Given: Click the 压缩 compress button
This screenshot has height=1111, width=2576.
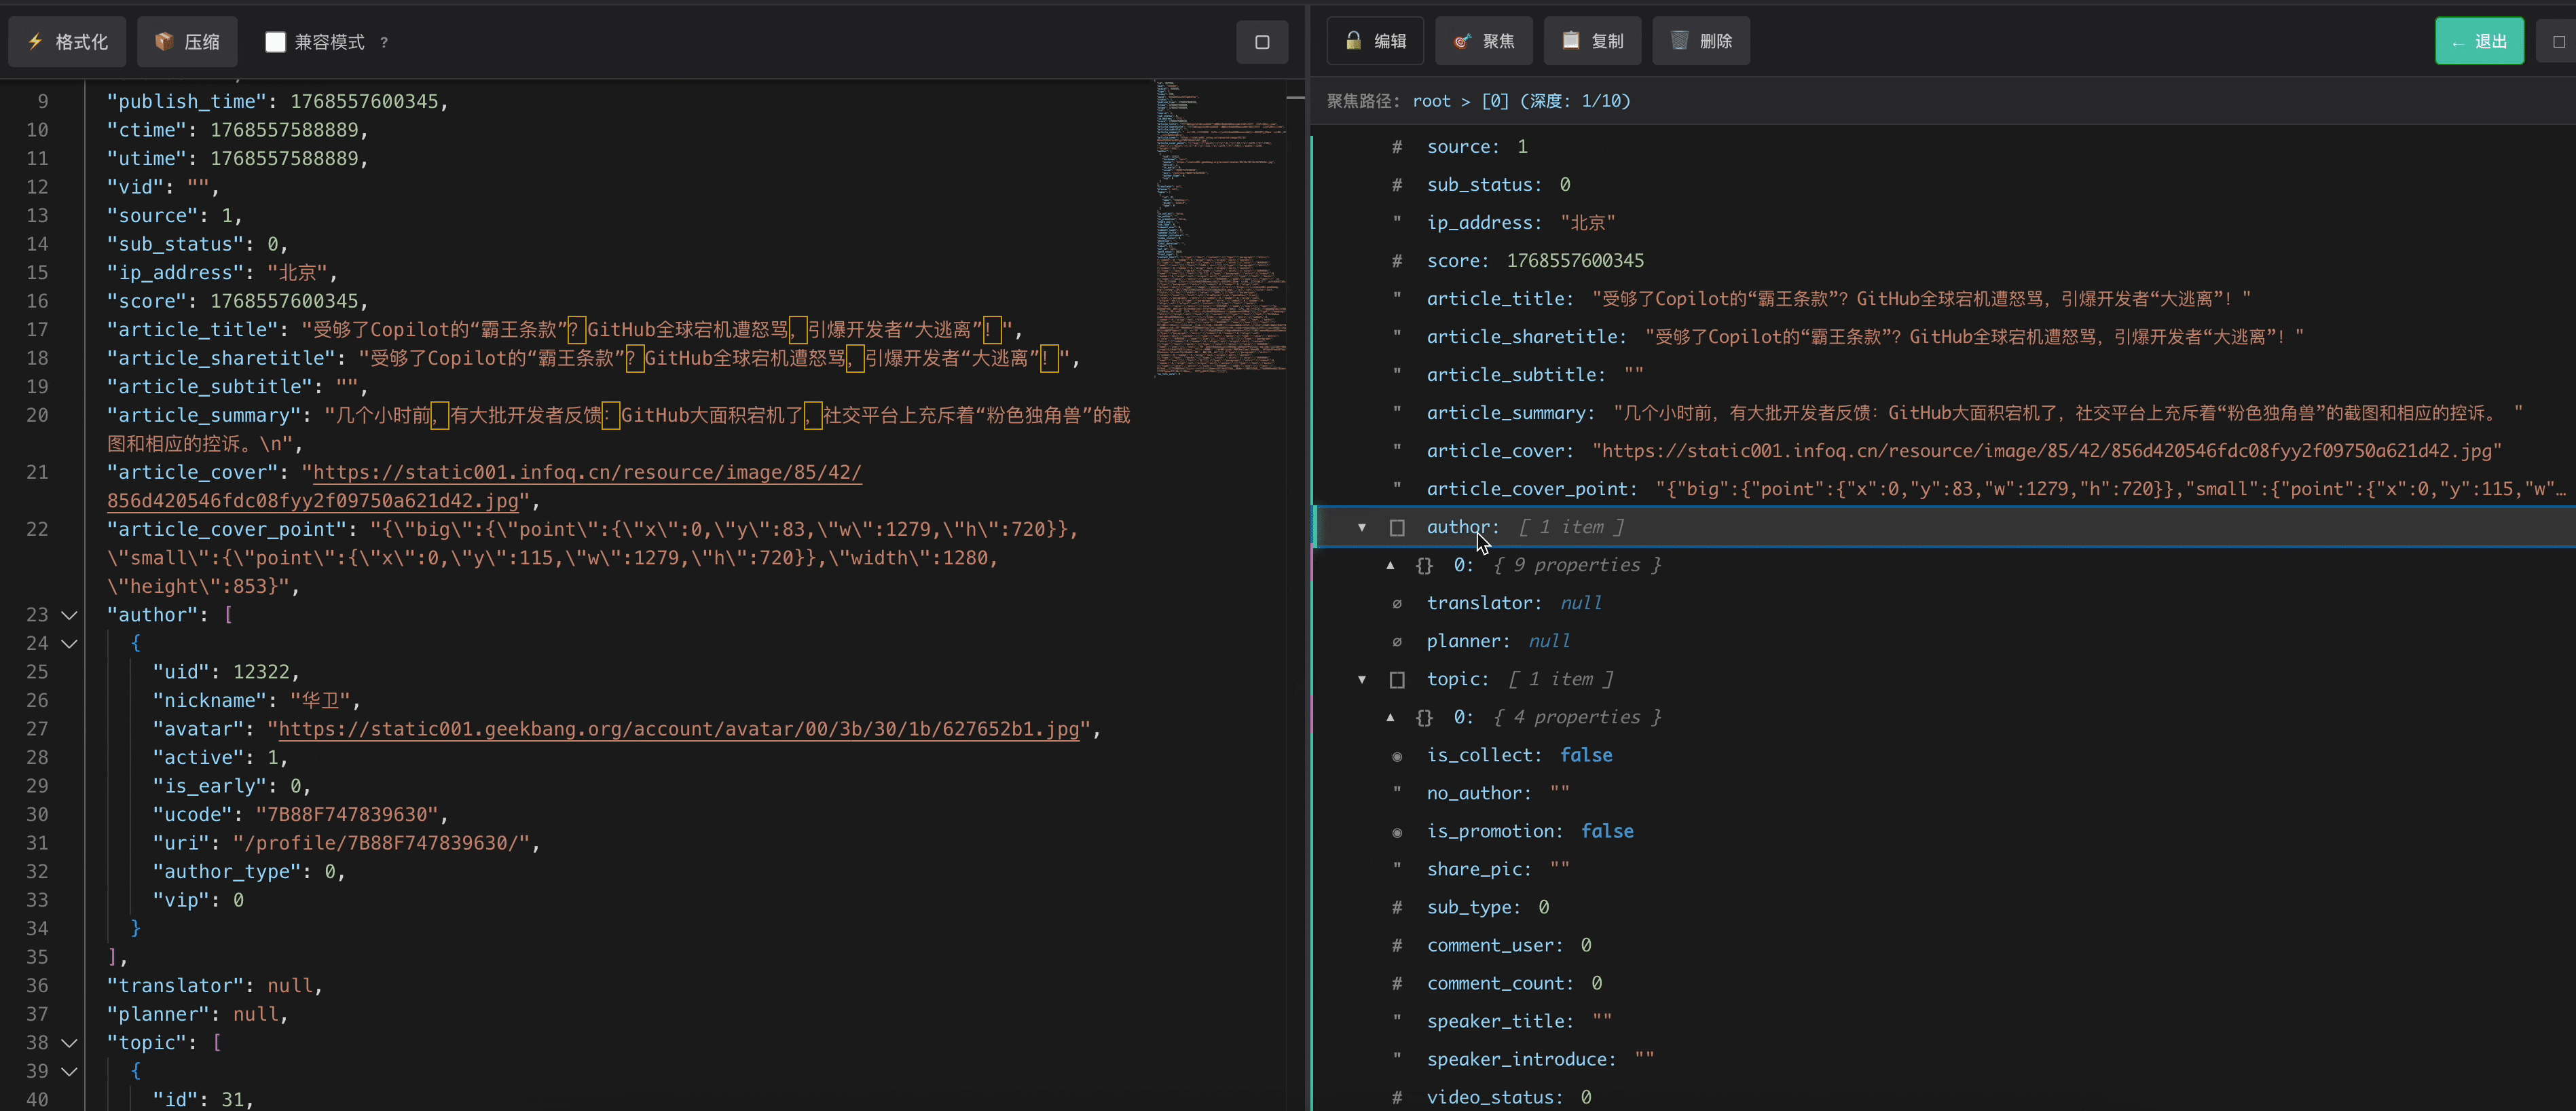Looking at the screenshot, I should point(187,41).
